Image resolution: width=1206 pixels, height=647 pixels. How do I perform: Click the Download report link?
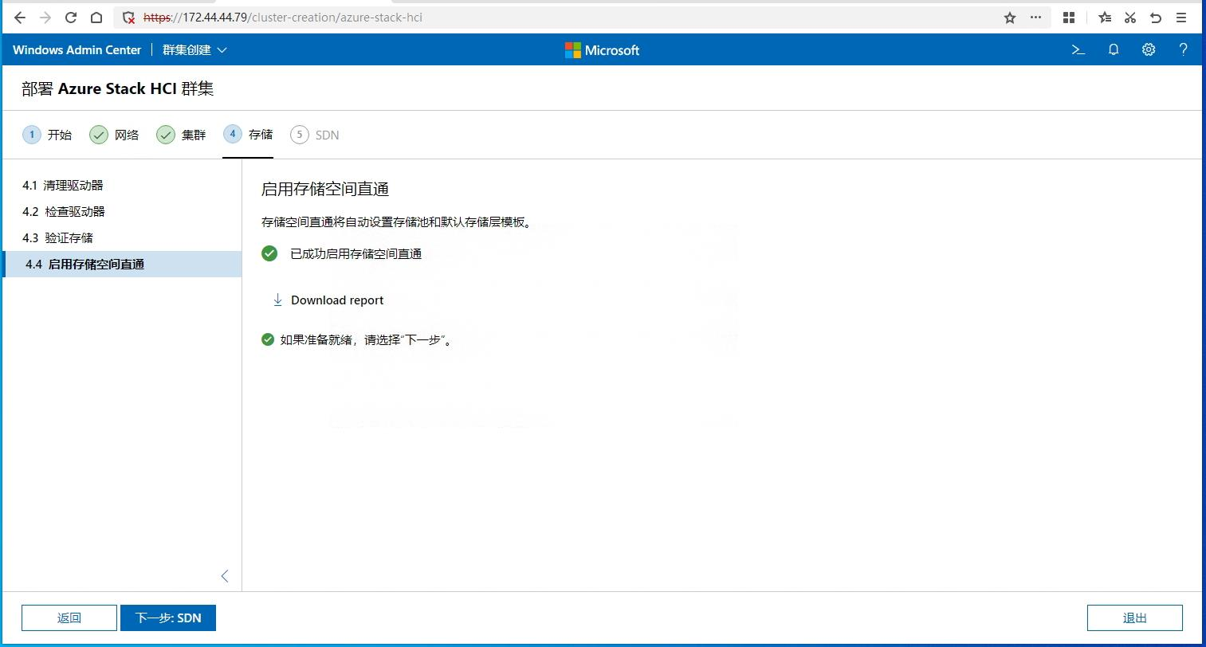337,300
